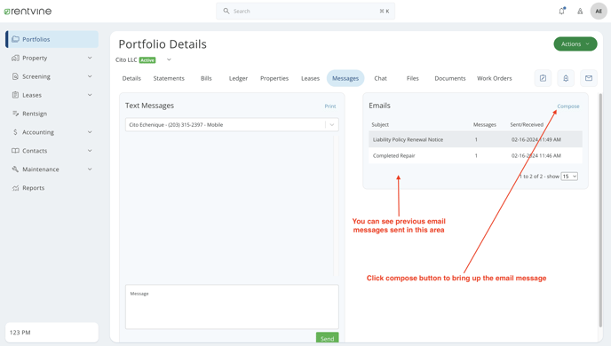Screen dimensions: 611x346
Task: Expand the Leases sidebar menu
Action: click(90, 95)
